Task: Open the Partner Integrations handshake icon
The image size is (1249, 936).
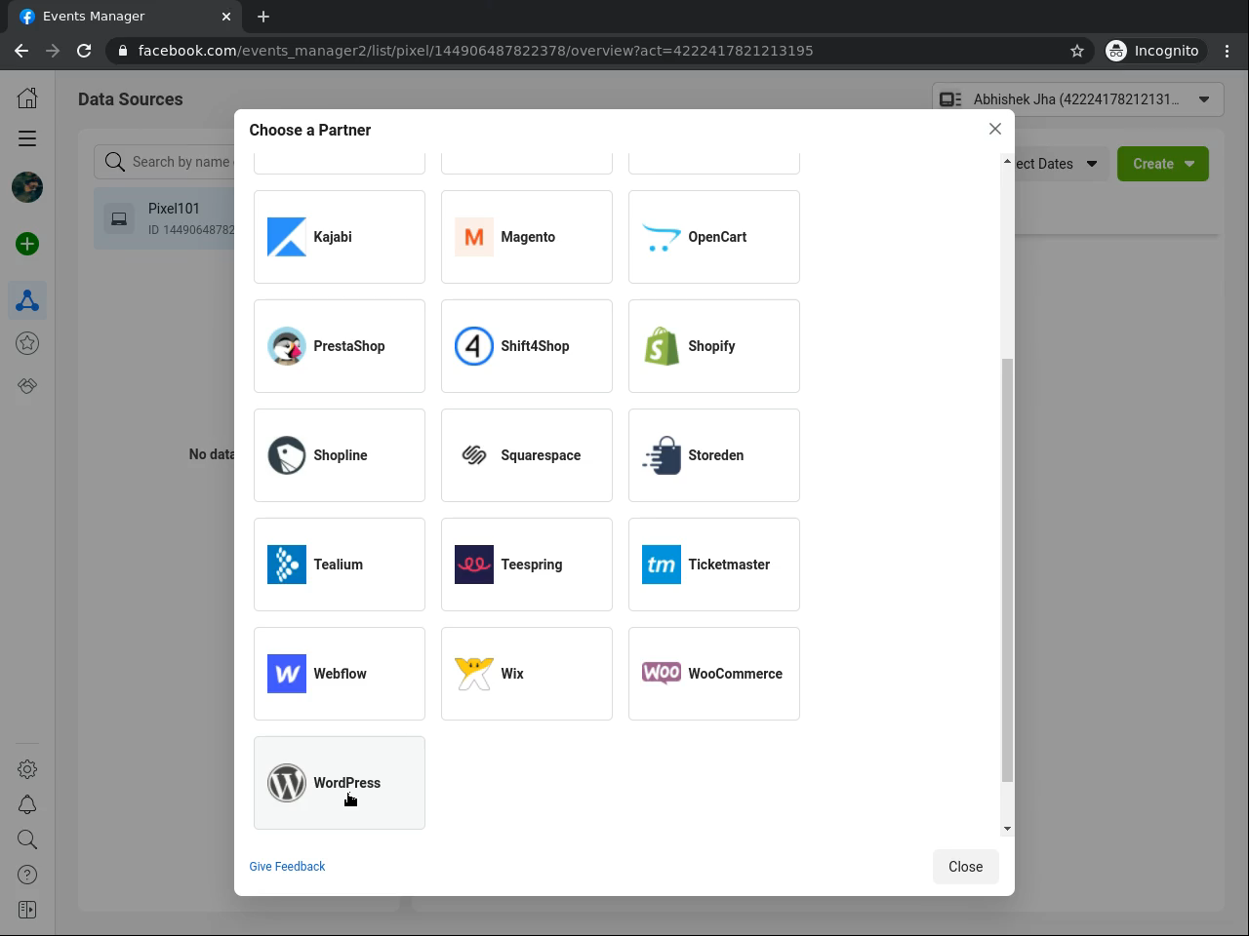Action: pyautogui.click(x=27, y=385)
